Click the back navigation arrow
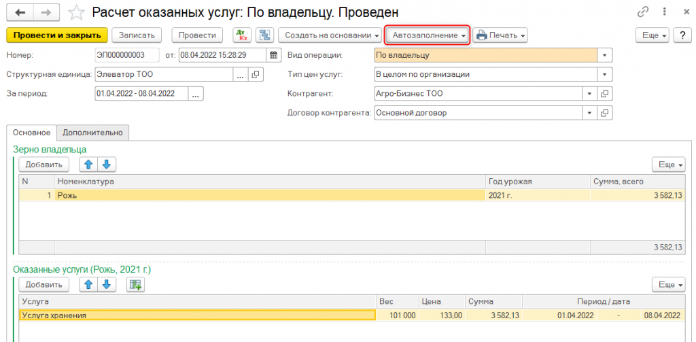The height and width of the screenshot is (342, 696). 21,12
